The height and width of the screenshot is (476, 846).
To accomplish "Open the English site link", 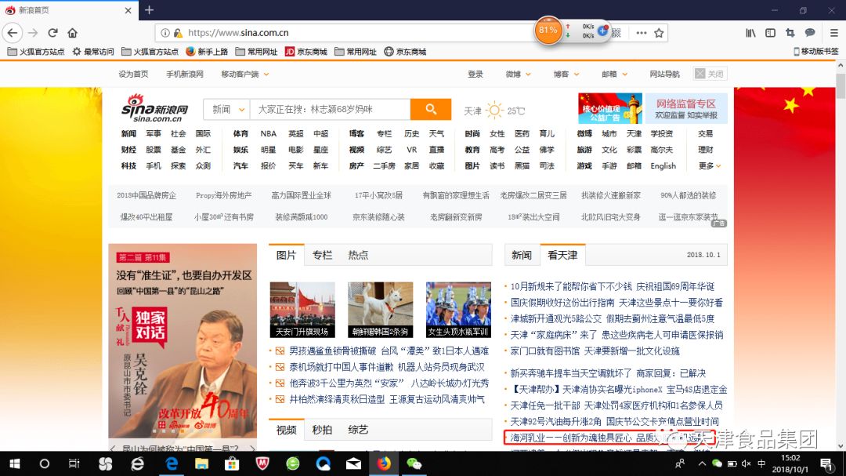I will [x=663, y=166].
